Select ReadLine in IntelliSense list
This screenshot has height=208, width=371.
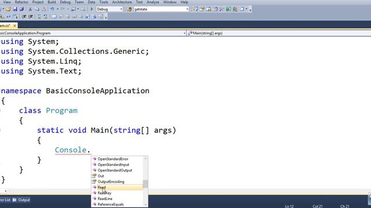(117, 199)
